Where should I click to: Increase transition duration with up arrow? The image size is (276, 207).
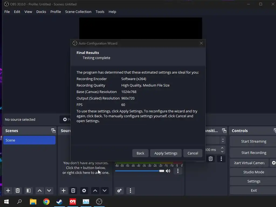point(222,148)
